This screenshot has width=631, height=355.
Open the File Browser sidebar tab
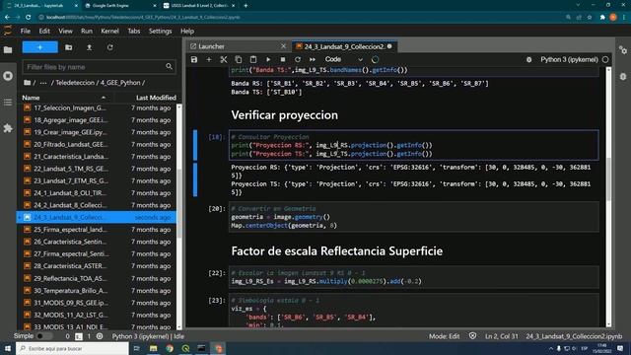pos(8,50)
